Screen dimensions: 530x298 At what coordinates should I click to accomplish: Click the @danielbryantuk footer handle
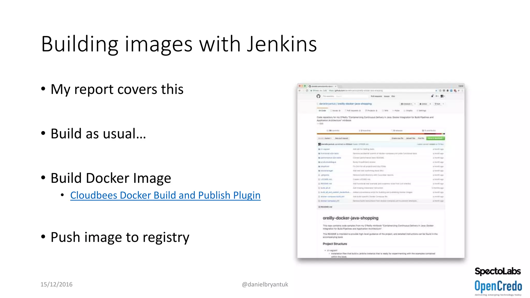click(265, 285)
